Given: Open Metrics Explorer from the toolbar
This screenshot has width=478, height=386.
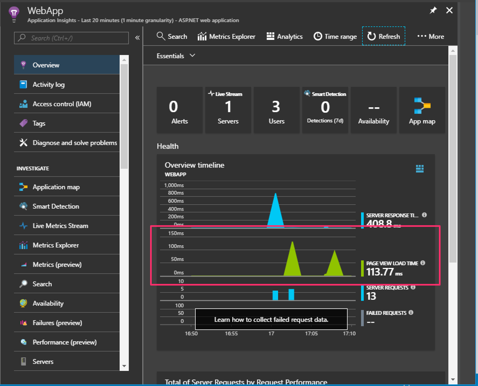Looking at the screenshot, I should (x=226, y=36).
